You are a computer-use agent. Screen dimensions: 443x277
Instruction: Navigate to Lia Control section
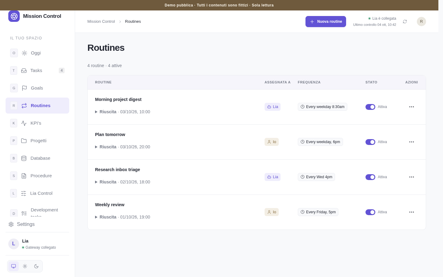(x=37, y=193)
